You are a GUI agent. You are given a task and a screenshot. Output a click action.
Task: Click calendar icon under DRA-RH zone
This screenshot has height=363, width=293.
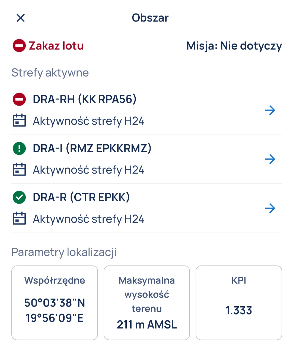19,120
